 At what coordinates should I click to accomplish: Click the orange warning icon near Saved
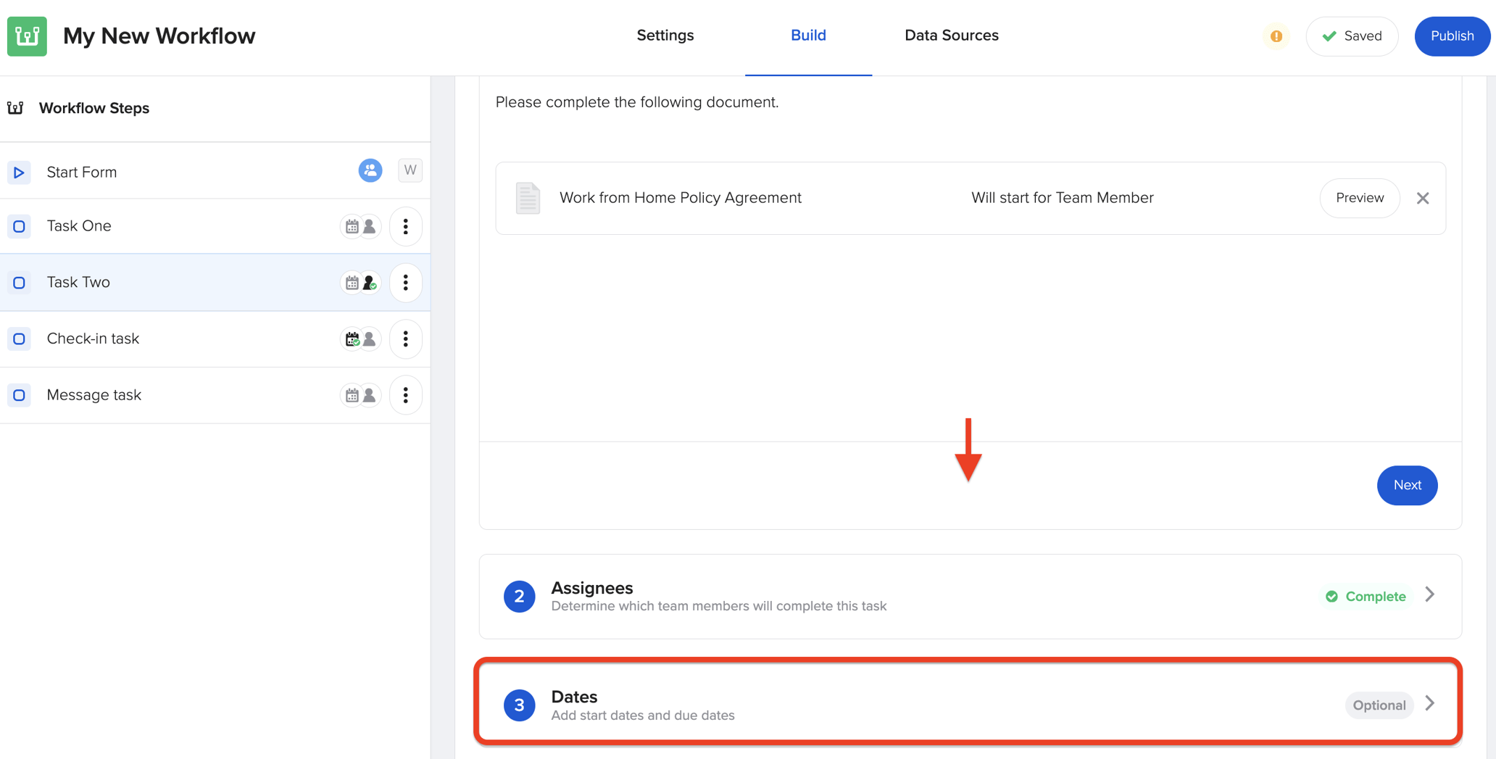tap(1276, 36)
